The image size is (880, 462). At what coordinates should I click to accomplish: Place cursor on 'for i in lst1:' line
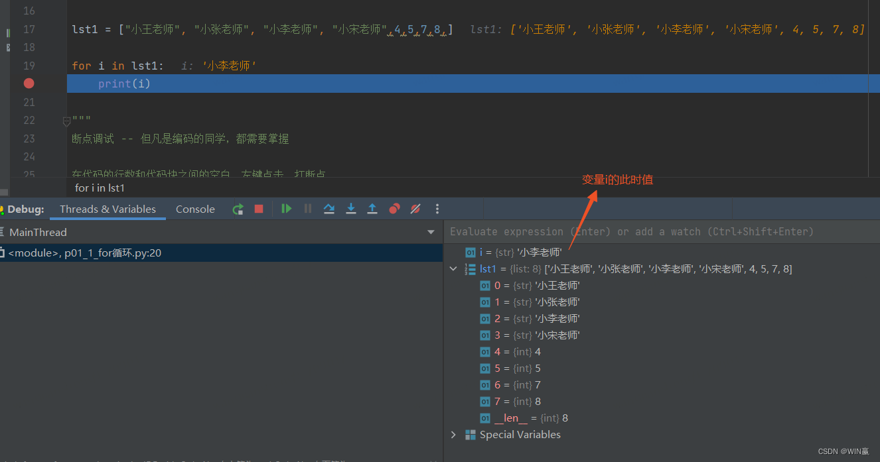118,66
